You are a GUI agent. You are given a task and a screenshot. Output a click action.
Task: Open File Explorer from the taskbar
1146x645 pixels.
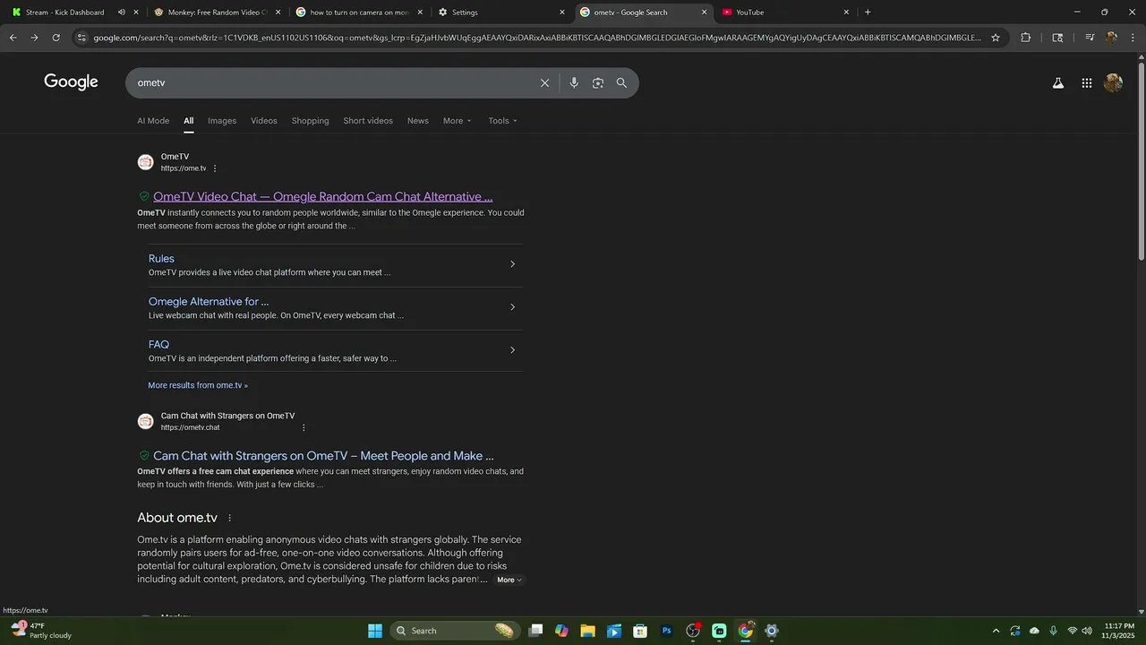[587, 631]
